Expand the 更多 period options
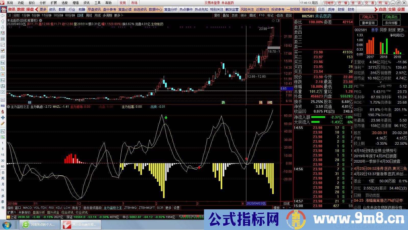Image resolution: width=408 pixels, height=230 pixels. (x=118, y=15)
